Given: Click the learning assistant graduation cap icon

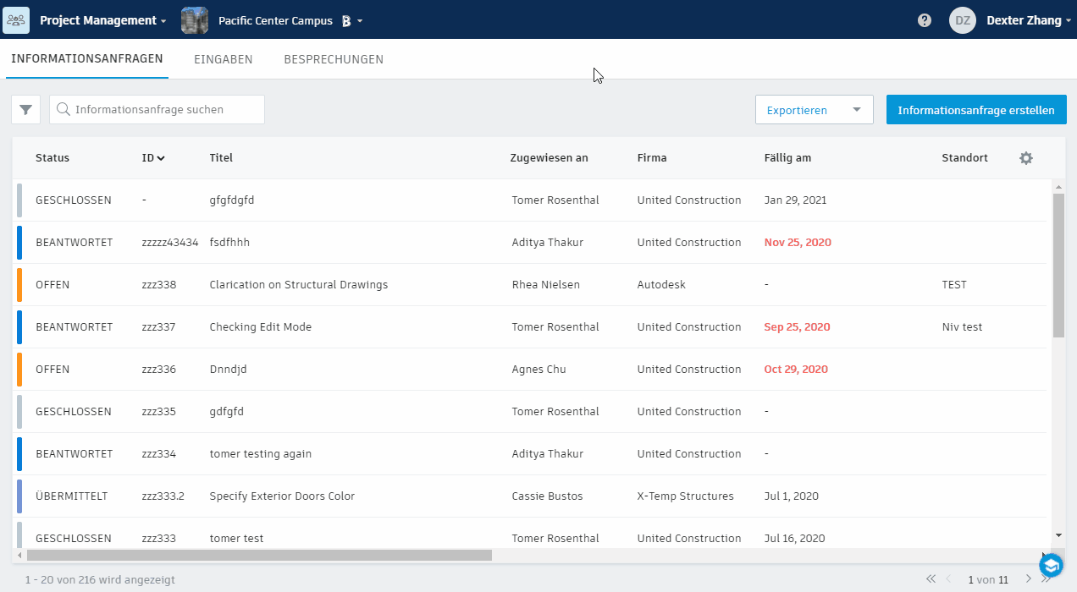Looking at the screenshot, I should tap(1051, 565).
